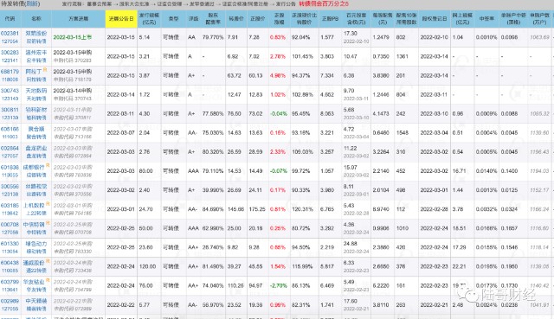
Task: Sort by the 代码 column header
Action: click(10, 19)
